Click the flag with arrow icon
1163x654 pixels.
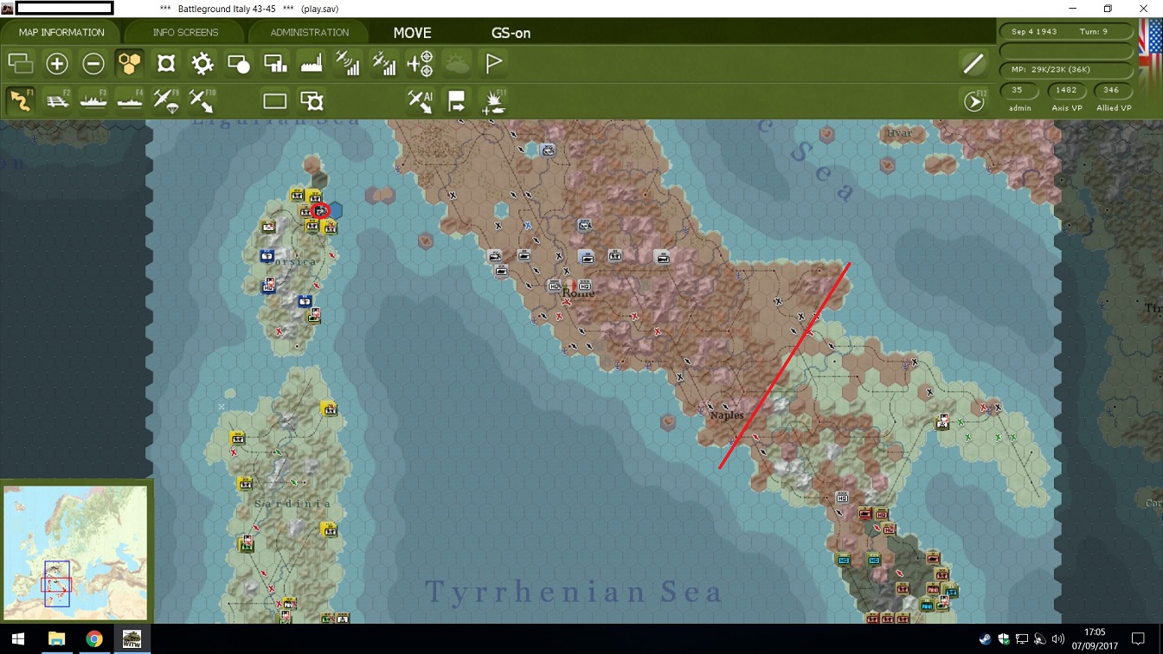(457, 101)
